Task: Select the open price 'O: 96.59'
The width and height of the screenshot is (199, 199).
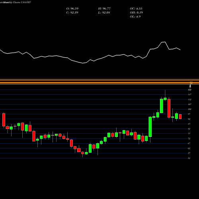Action: (72, 9)
